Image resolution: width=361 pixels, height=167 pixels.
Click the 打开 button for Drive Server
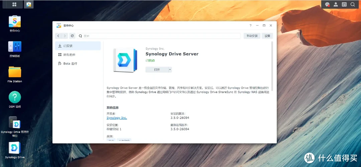157,70
